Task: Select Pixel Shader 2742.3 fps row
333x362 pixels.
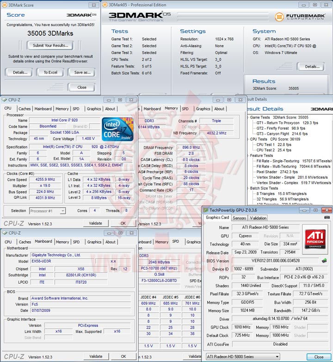Action: click(x=277, y=172)
